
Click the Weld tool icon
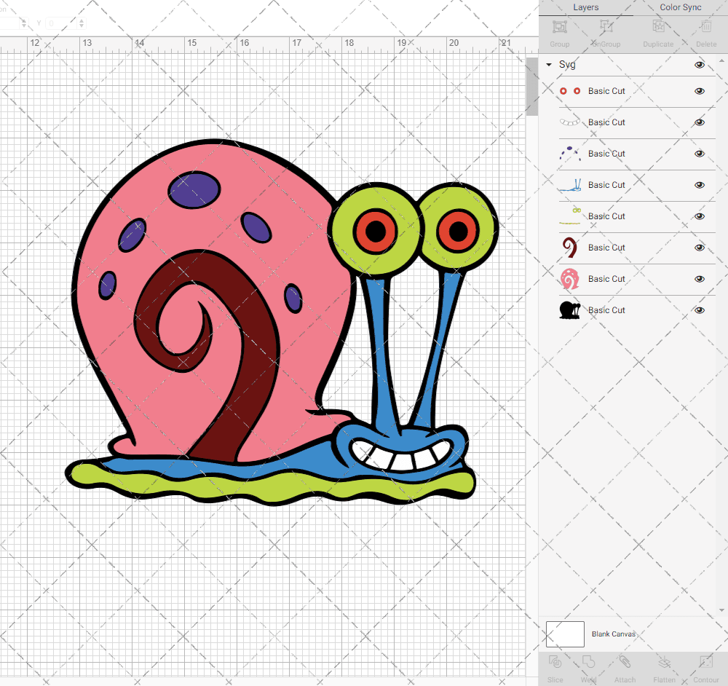588,661
